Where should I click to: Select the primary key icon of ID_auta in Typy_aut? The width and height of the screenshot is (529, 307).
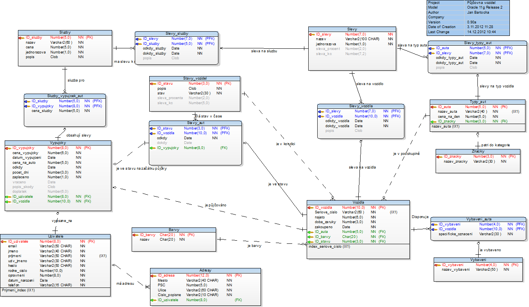(x=434, y=106)
